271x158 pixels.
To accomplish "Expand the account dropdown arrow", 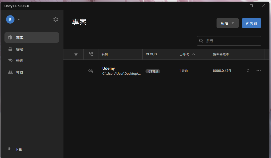I will tap(19, 19).
